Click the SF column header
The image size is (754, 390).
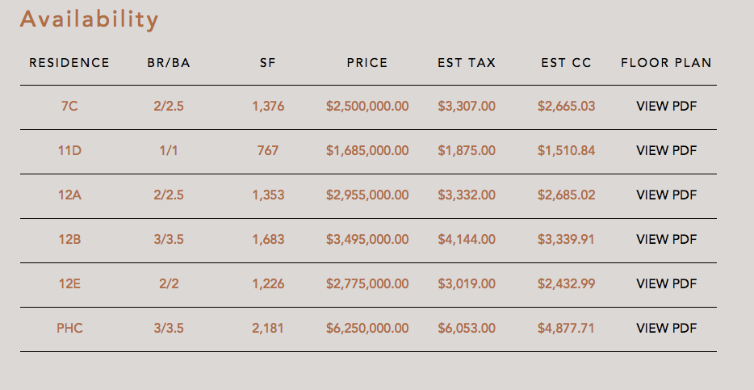click(268, 63)
